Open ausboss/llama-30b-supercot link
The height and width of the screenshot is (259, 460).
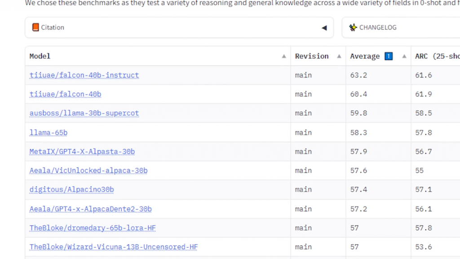[x=84, y=113]
